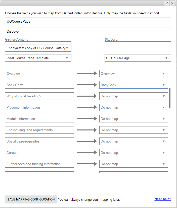
Task: Edit the Discover text field
Action: [x=88, y=31]
